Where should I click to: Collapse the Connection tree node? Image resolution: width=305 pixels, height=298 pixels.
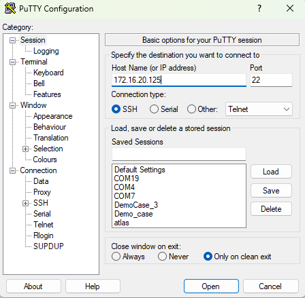(x=12, y=171)
